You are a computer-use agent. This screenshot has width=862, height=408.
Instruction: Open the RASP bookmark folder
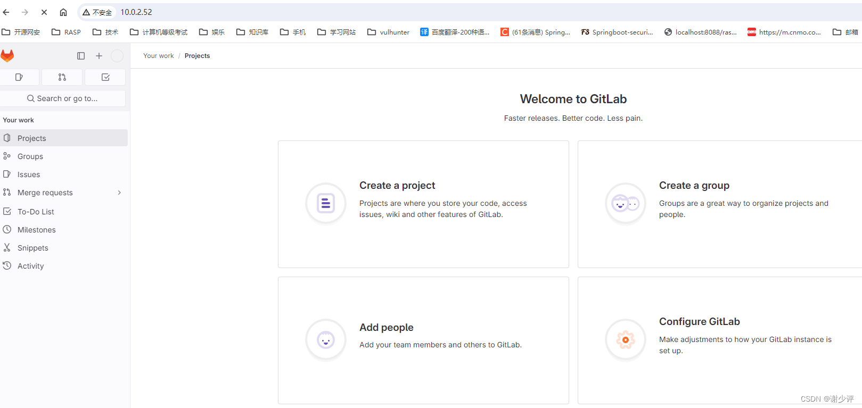67,32
